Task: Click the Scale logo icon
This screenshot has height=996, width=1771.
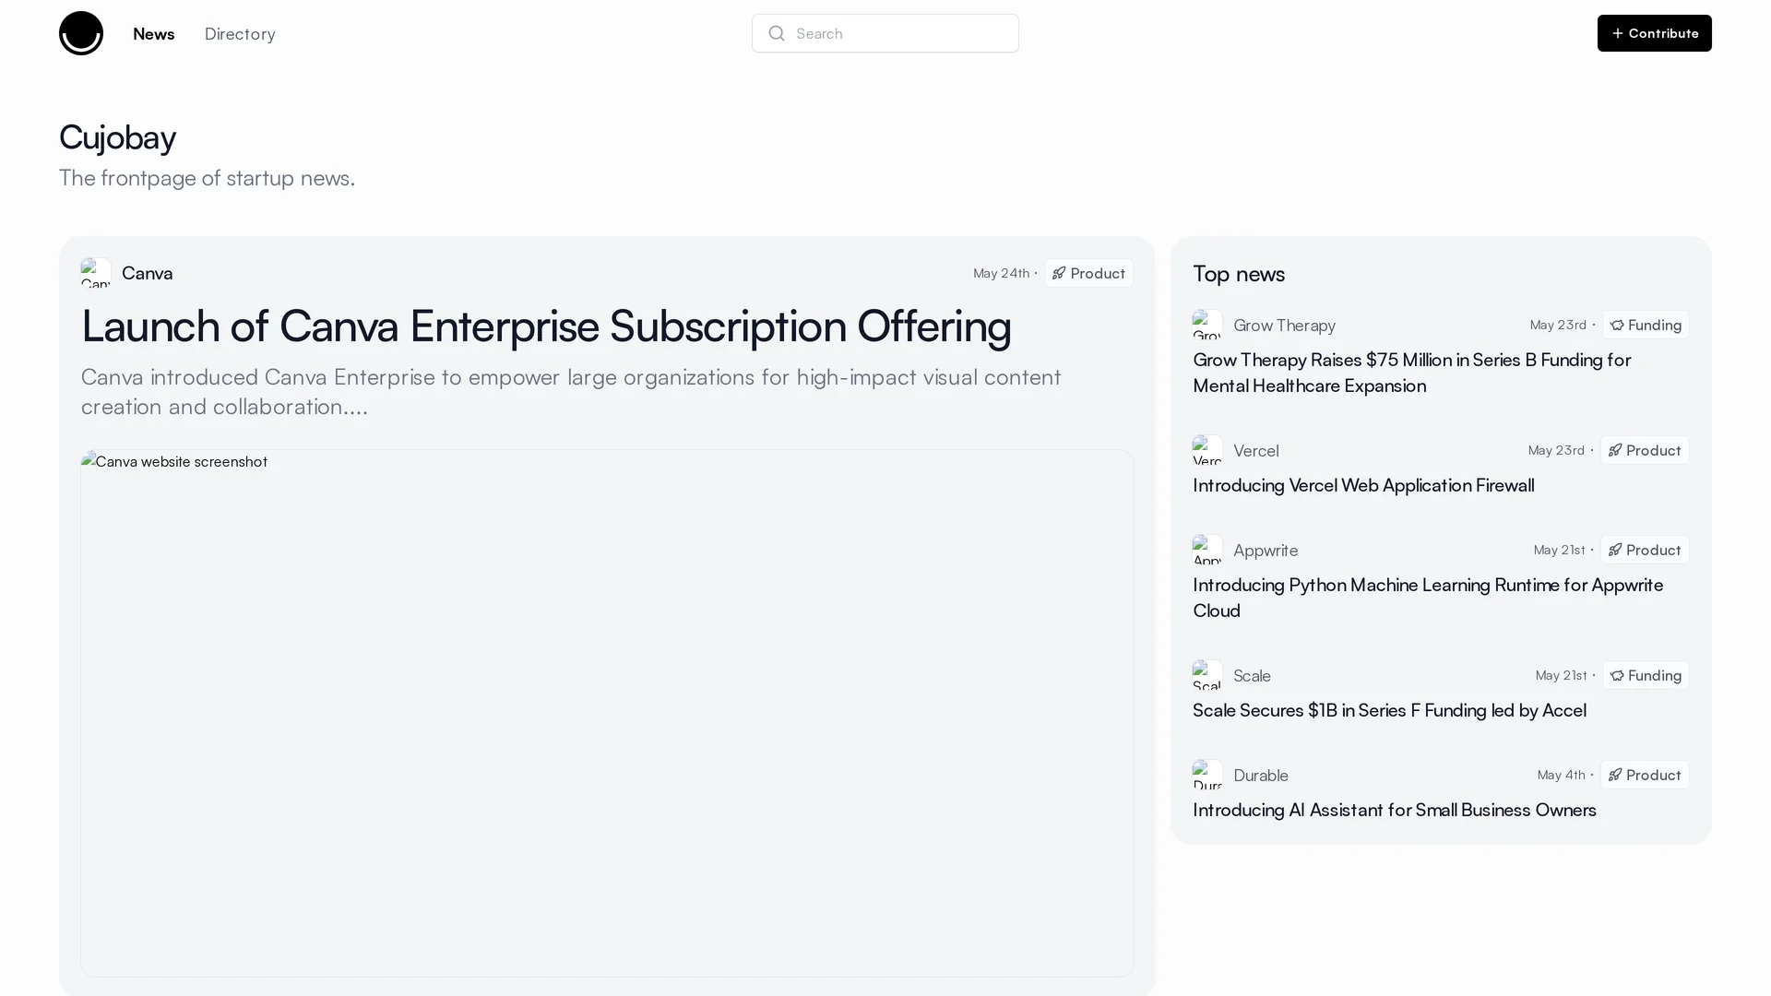Action: point(1207,675)
